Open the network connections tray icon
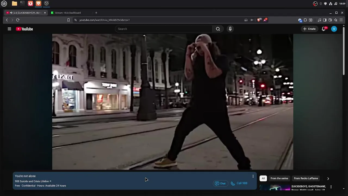348x196 pixels. pos(331,4)
